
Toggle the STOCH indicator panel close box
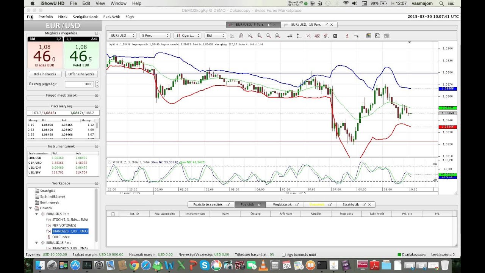(x=110, y=162)
